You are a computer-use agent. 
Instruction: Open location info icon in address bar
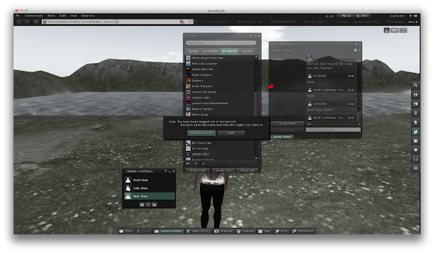tap(45, 22)
